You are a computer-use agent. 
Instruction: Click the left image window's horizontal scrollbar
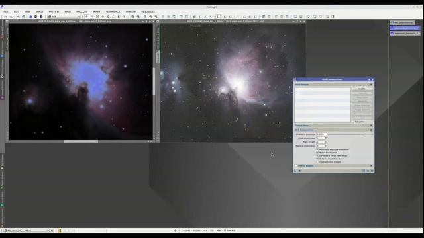click(x=81, y=141)
